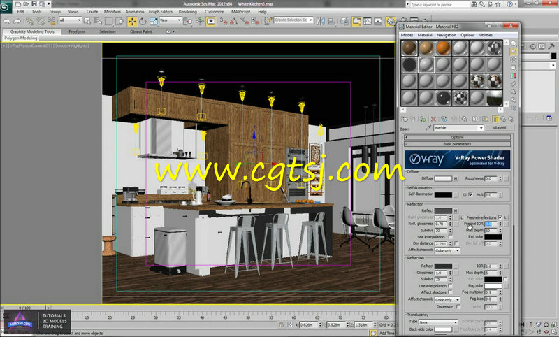The image size is (559, 337).
Task: Click the Undo arrow in main toolbar
Action: 7,22
